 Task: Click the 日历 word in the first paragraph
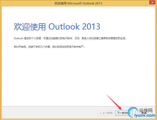[77, 38]
